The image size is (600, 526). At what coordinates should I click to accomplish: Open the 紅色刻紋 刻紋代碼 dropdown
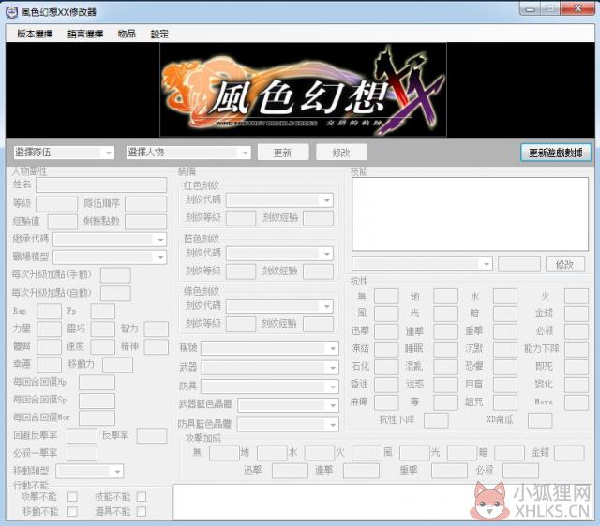pyautogui.click(x=279, y=199)
